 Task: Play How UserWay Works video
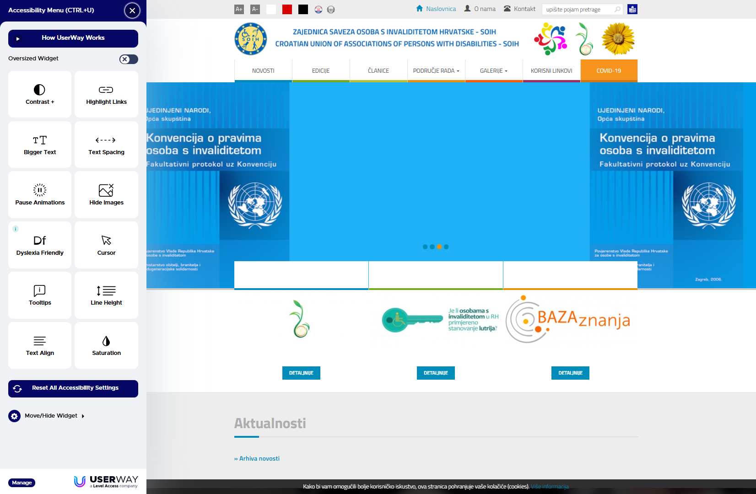coord(73,38)
